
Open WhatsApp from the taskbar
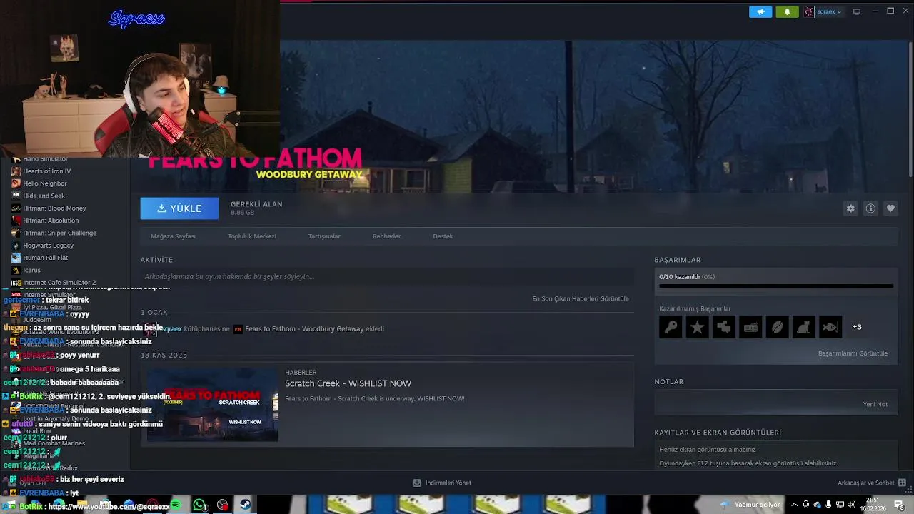pyautogui.click(x=199, y=505)
